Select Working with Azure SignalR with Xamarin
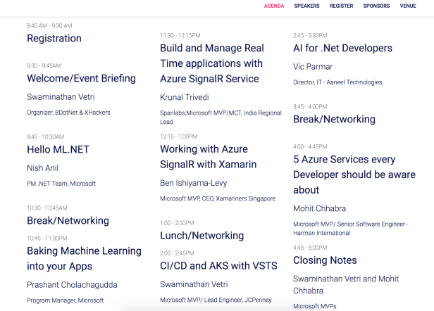 [x=208, y=157]
